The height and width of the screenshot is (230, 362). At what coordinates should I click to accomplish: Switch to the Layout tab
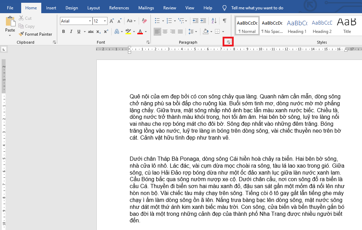pyautogui.click(x=94, y=8)
